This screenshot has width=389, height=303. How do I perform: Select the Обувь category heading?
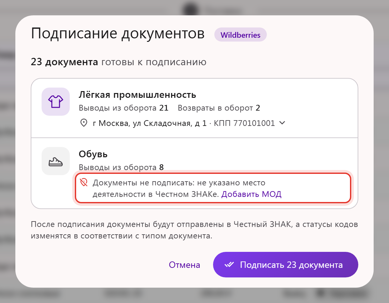click(93, 154)
